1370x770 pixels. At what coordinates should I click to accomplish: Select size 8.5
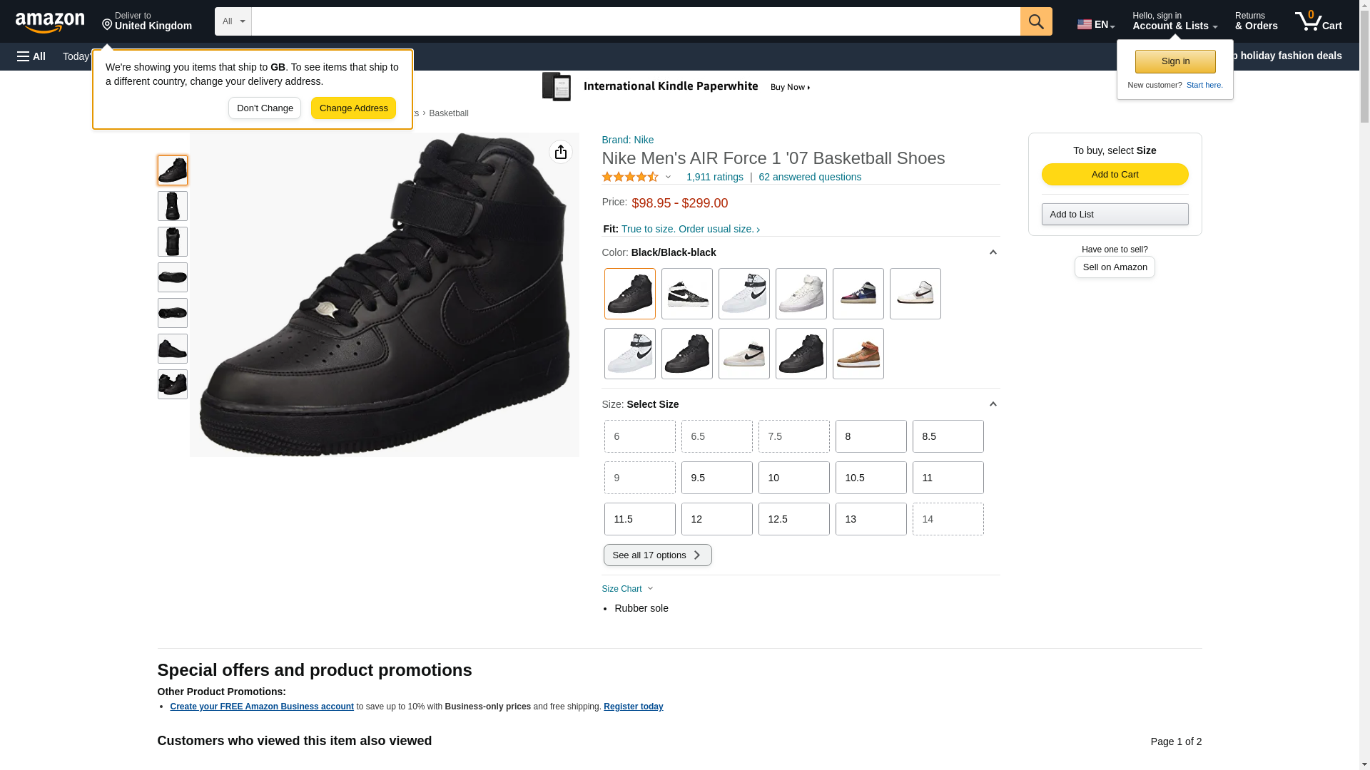pyautogui.click(x=947, y=436)
